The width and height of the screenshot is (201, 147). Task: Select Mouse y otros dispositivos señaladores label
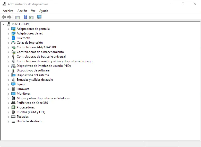pyautogui.click(x=43, y=98)
